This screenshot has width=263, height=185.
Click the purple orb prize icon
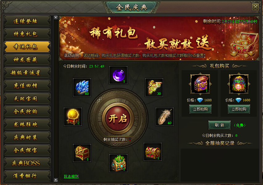tap(118, 75)
